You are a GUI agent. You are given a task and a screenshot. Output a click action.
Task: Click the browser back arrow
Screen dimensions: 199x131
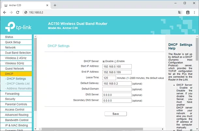5,12
